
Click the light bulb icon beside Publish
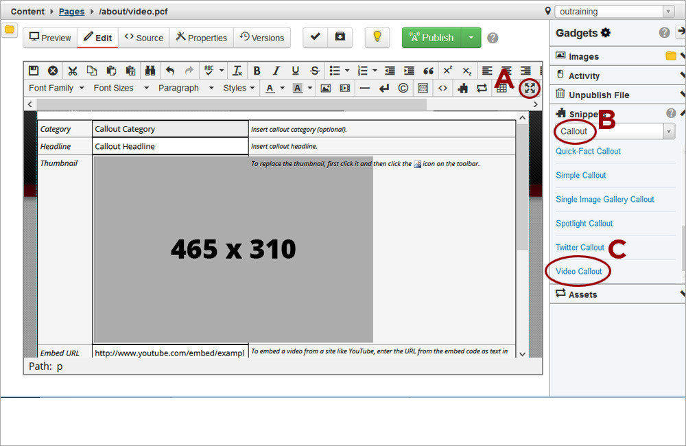pos(376,38)
